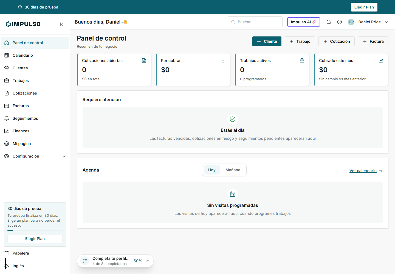
Task: Click the invoice icon on Por cobrar card
Action: tap(223, 61)
